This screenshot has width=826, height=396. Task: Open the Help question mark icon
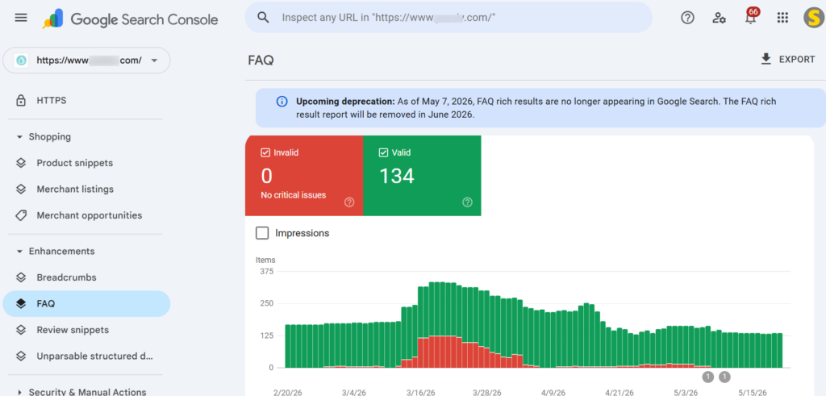pos(687,18)
